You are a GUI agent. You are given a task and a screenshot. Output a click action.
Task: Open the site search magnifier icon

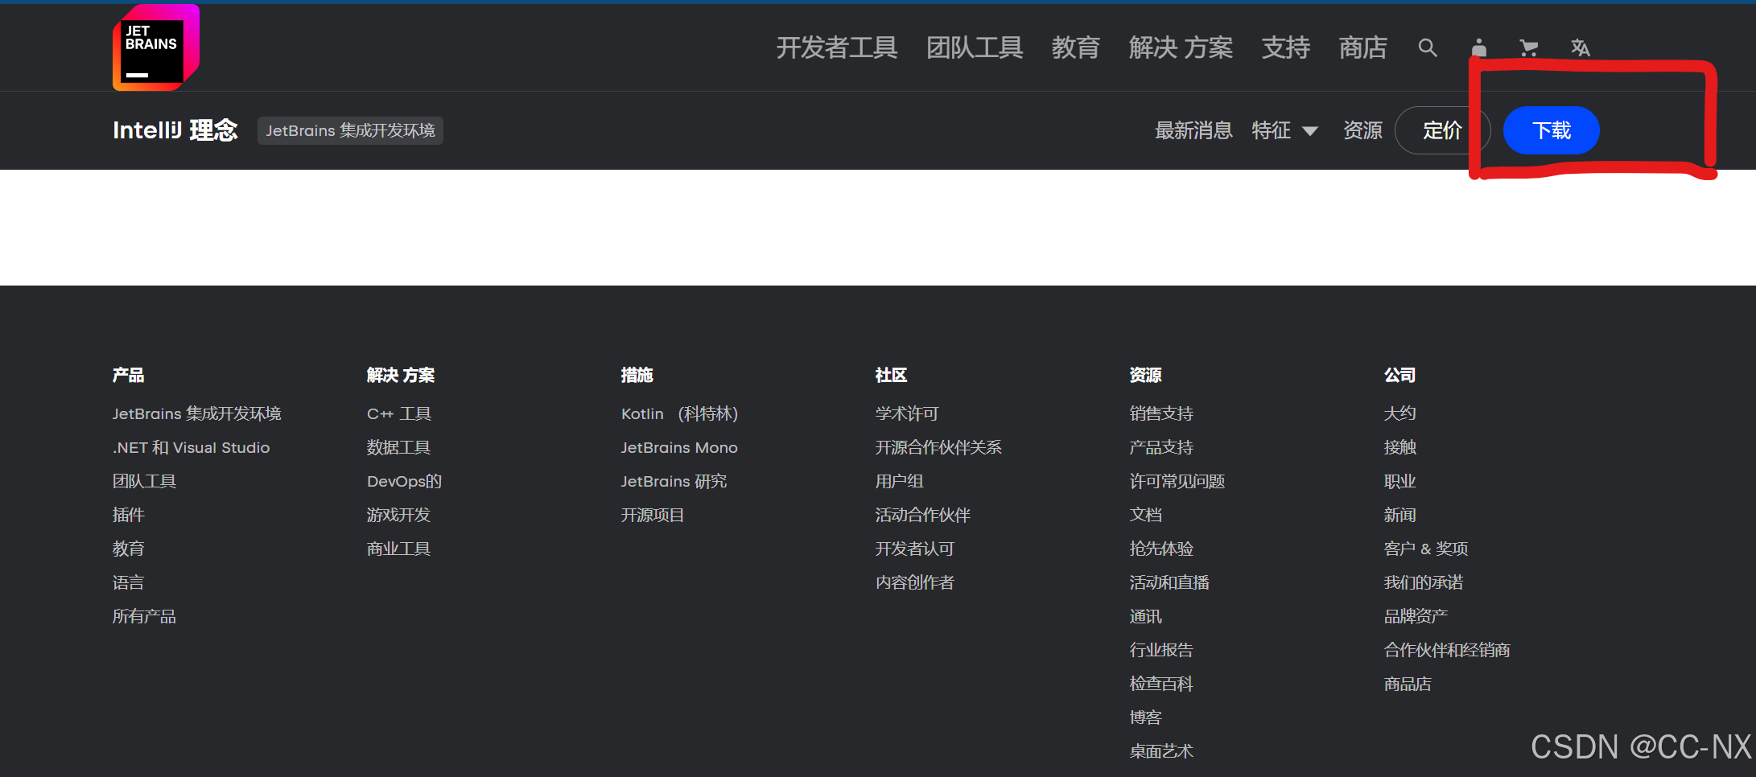tap(1428, 47)
